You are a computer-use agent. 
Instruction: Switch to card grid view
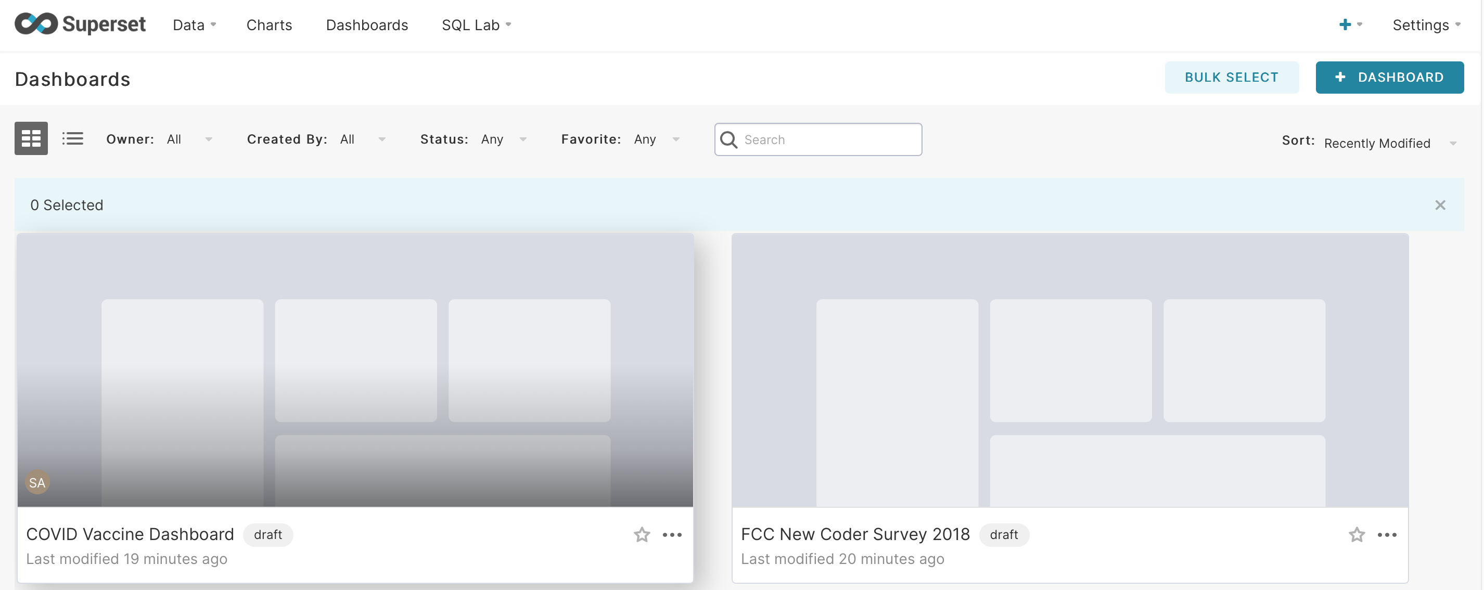[31, 138]
